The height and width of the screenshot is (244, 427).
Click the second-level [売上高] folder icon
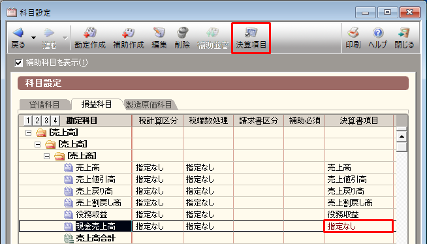50,144
